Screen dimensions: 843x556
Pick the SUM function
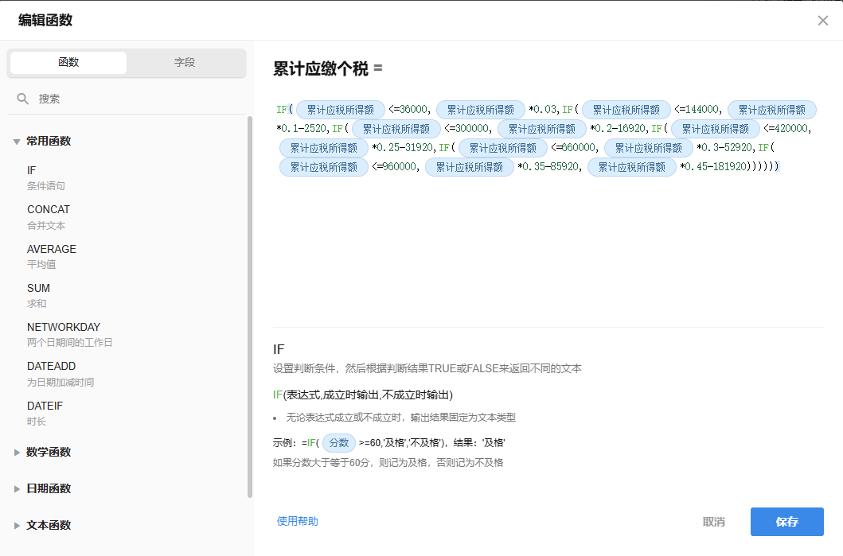(38, 288)
